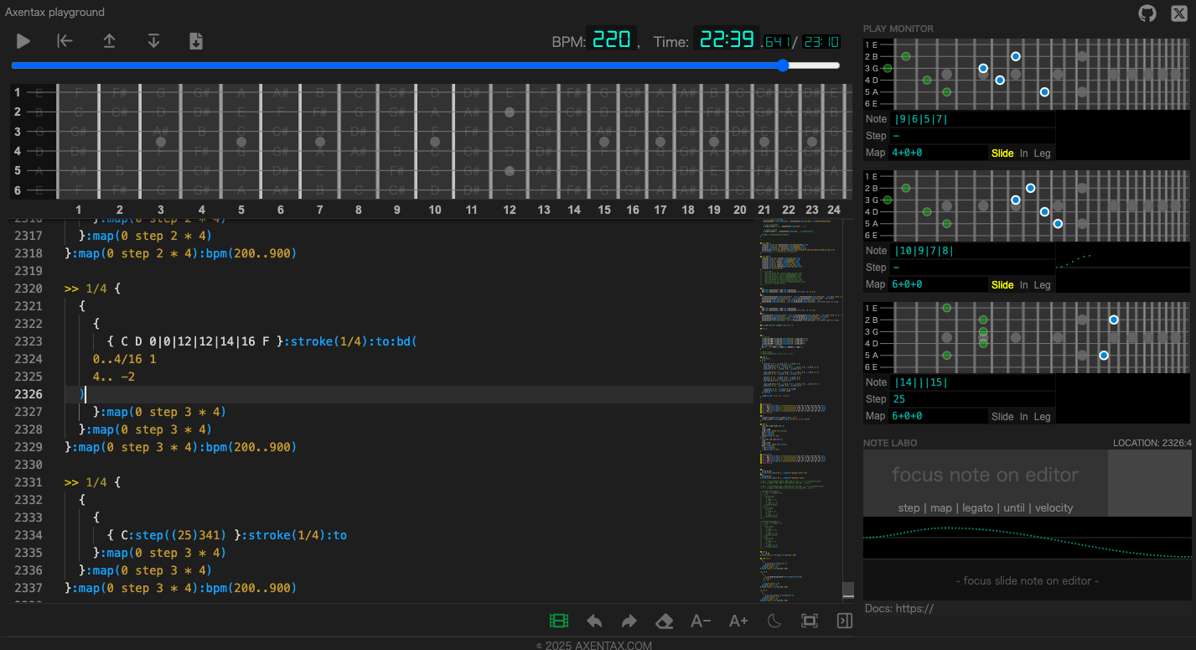The width and height of the screenshot is (1196, 650).
Task: Click the Note field |10|9|7|8|
Action: [x=973, y=251]
